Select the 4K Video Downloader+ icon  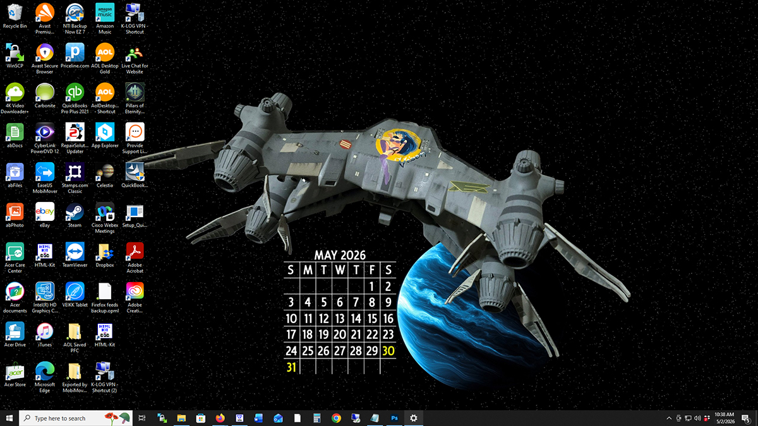pos(15,98)
